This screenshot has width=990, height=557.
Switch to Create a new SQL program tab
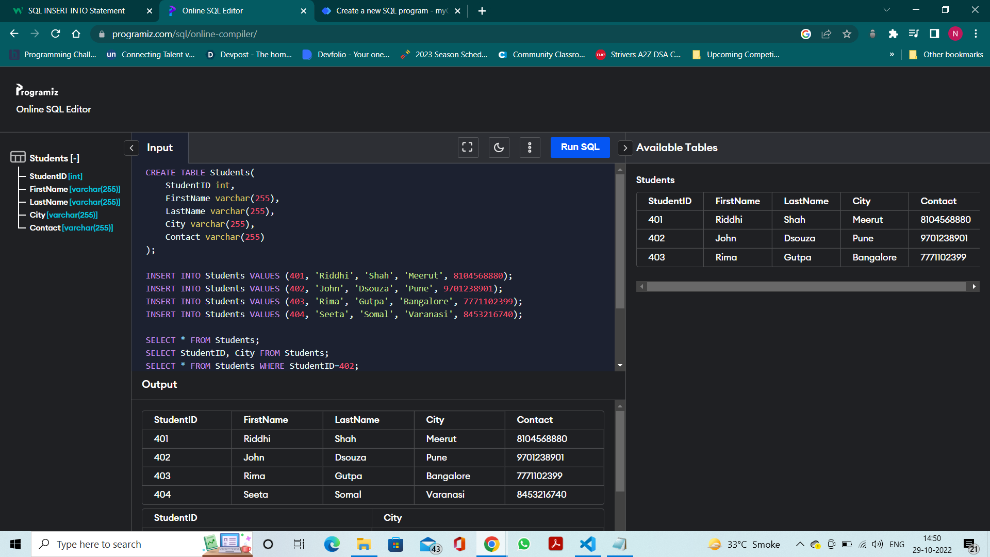tap(392, 11)
